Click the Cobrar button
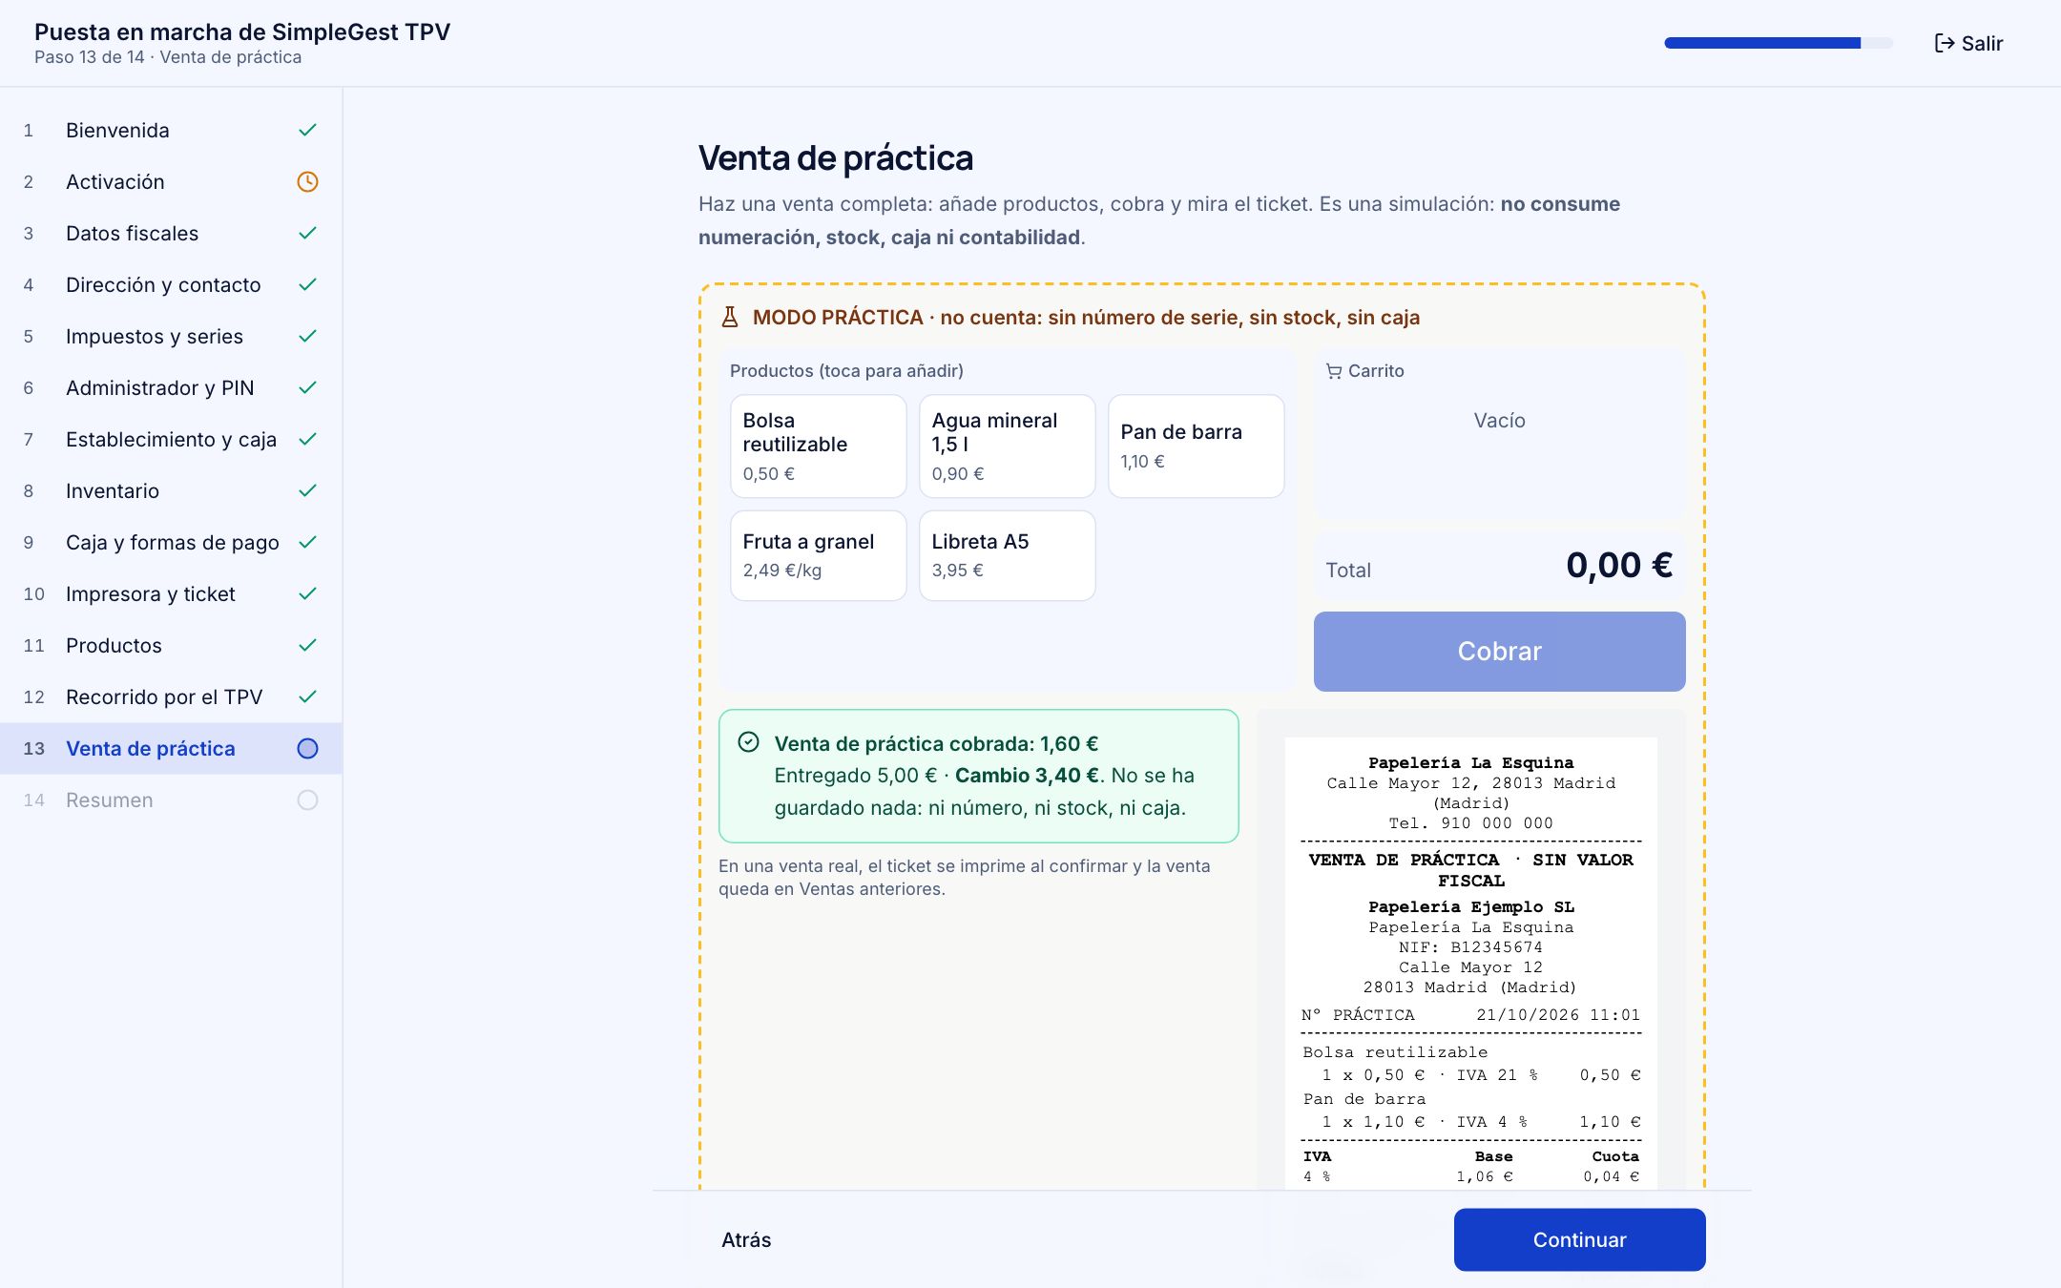 coord(1499,652)
